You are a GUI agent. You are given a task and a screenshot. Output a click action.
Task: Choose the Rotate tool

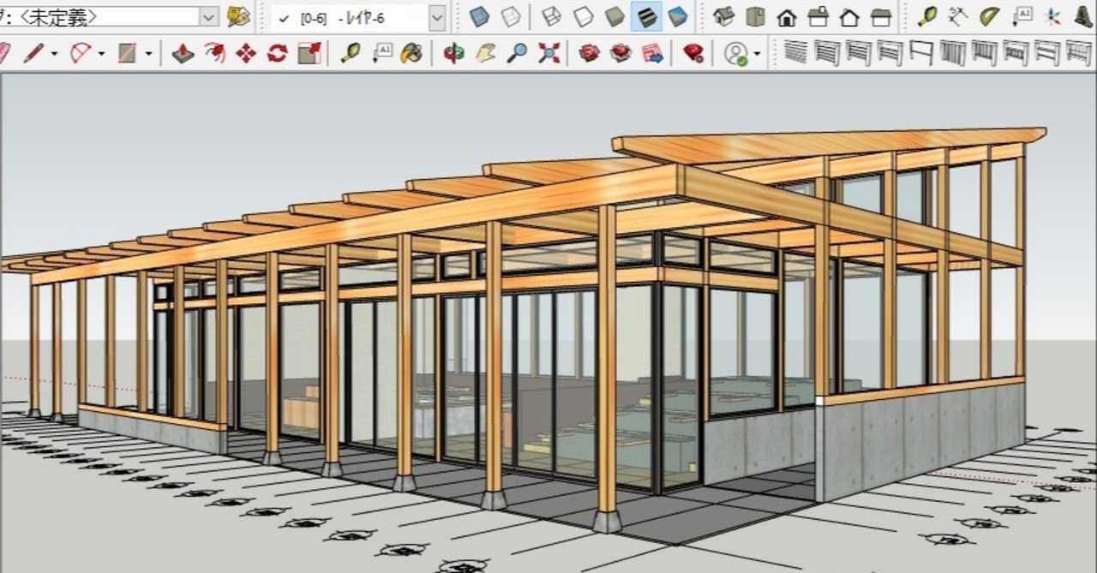pos(277,54)
